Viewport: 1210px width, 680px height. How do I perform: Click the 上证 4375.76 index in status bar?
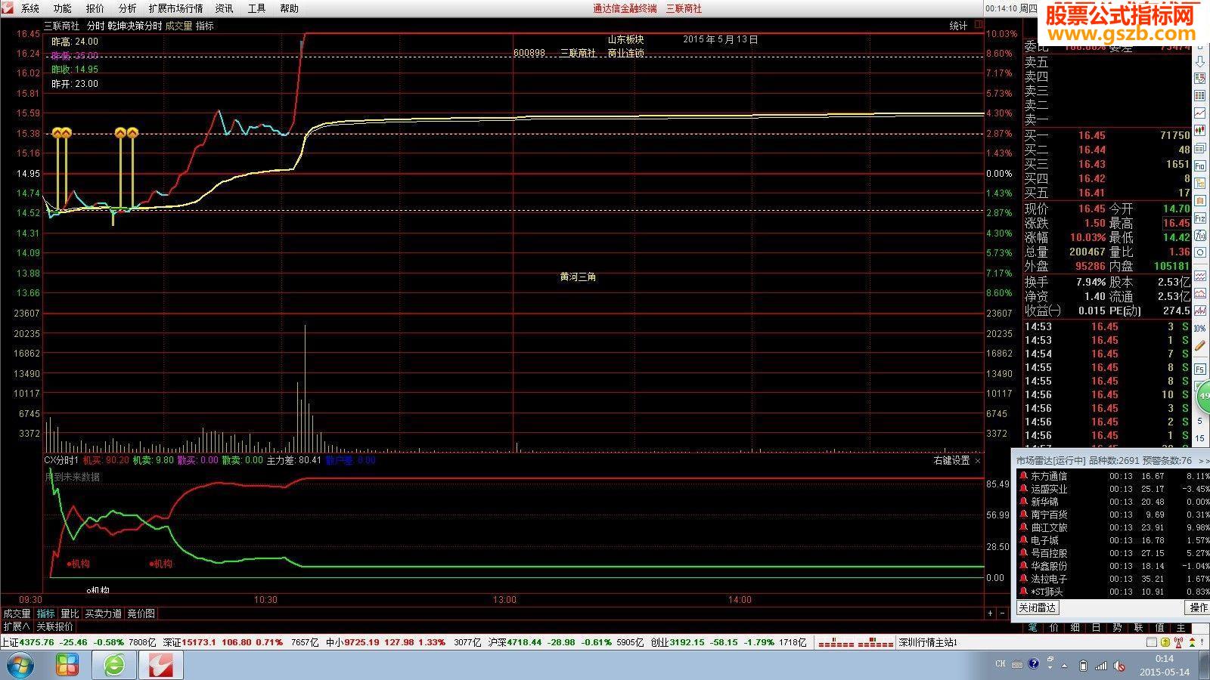pyautogui.click(x=27, y=642)
